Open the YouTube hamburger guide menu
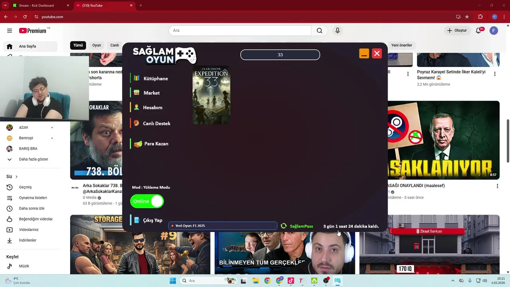 click(x=10, y=30)
